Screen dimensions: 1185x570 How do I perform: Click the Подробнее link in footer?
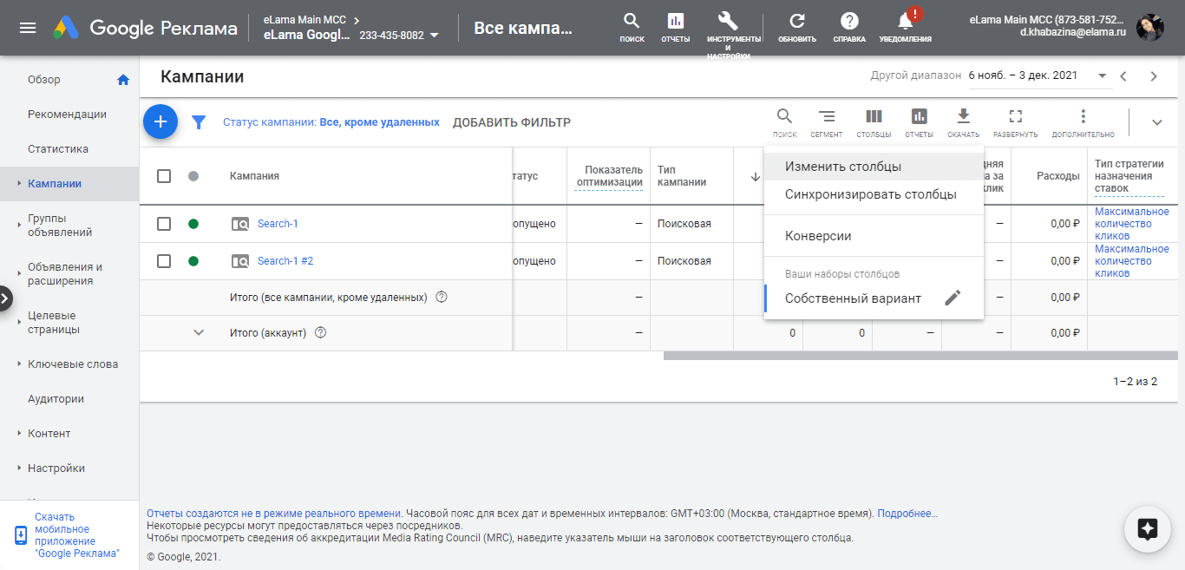[x=907, y=514]
